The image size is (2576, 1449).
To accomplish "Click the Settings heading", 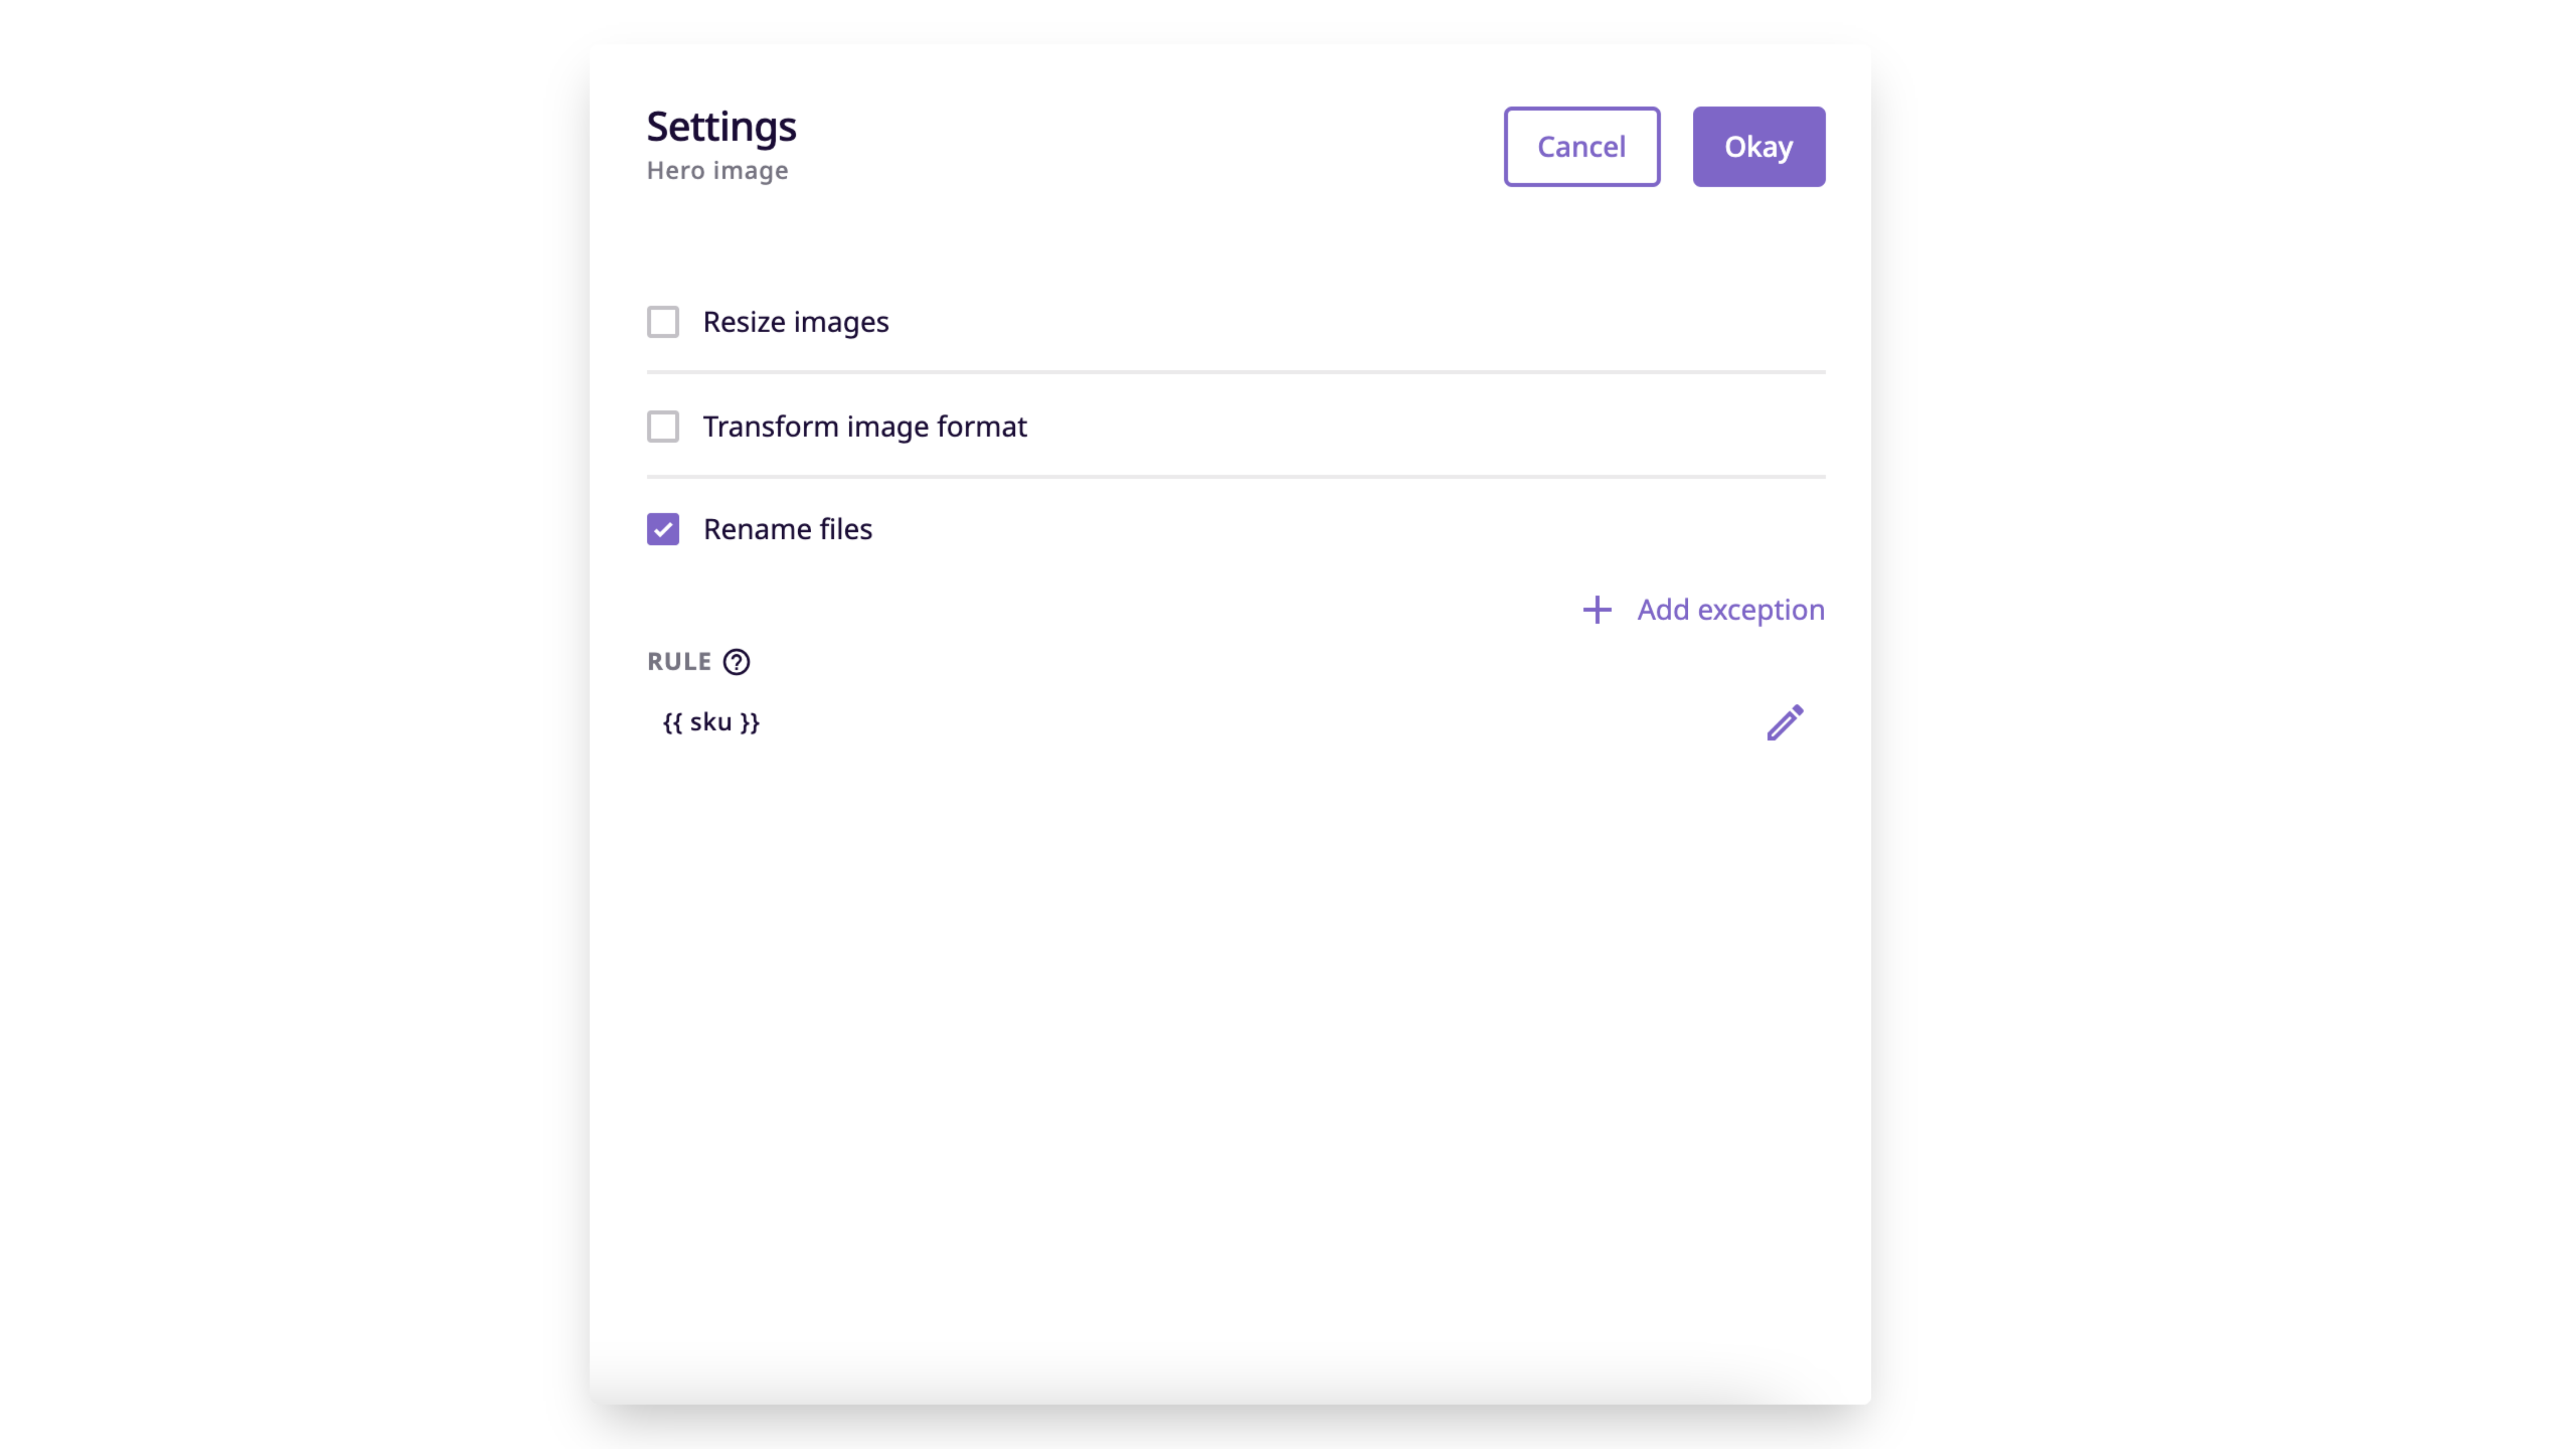I will (721, 127).
